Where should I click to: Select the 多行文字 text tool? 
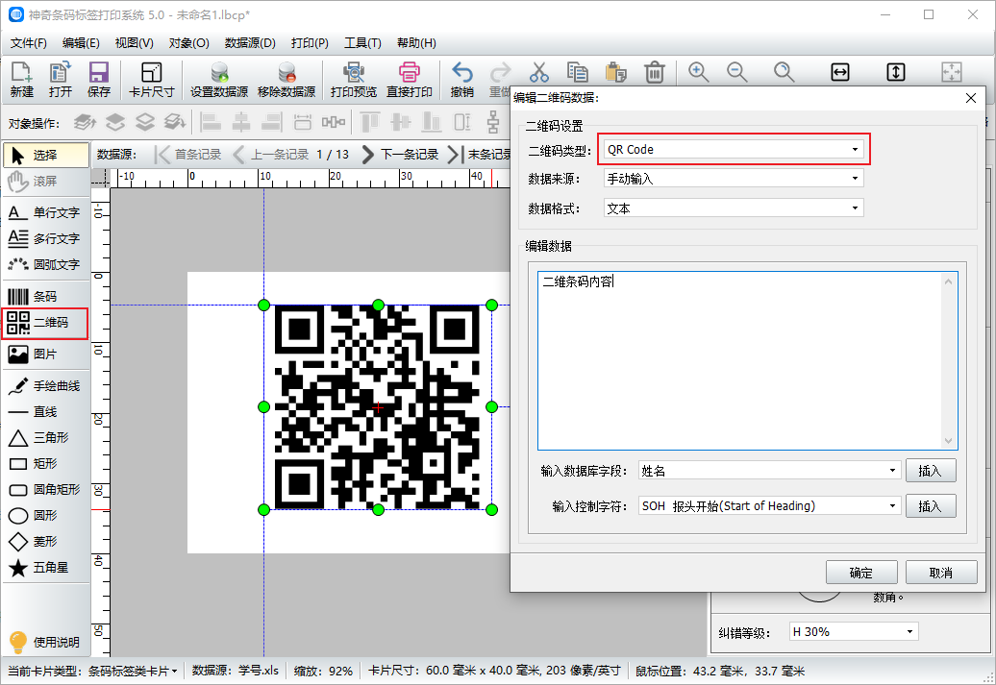[x=46, y=238]
